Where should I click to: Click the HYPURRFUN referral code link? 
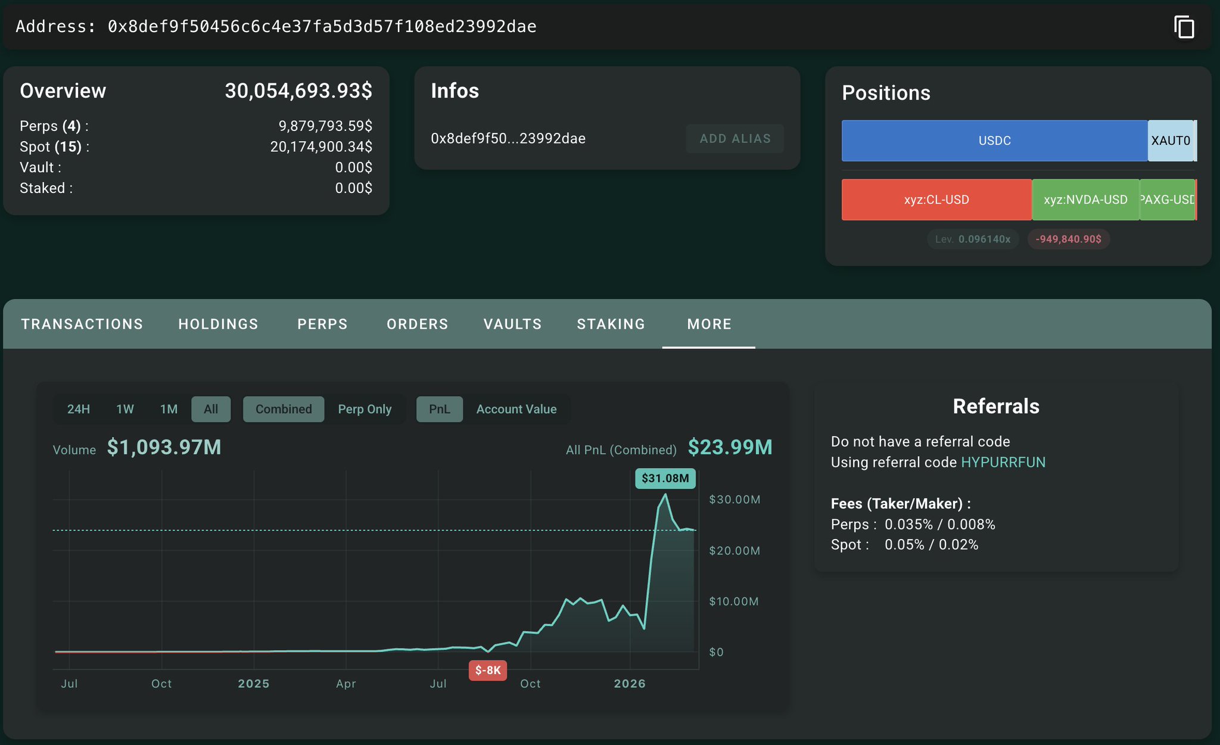[x=1003, y=462]
